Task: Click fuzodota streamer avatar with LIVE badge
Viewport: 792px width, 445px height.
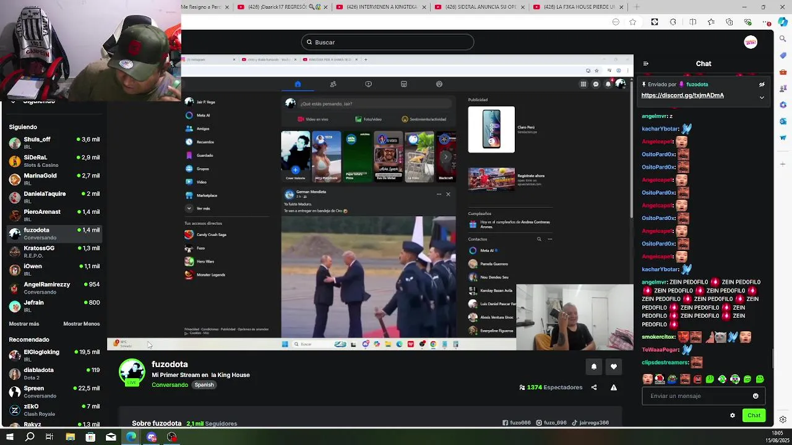Action: pyautogui.click(x=132, y=372)
